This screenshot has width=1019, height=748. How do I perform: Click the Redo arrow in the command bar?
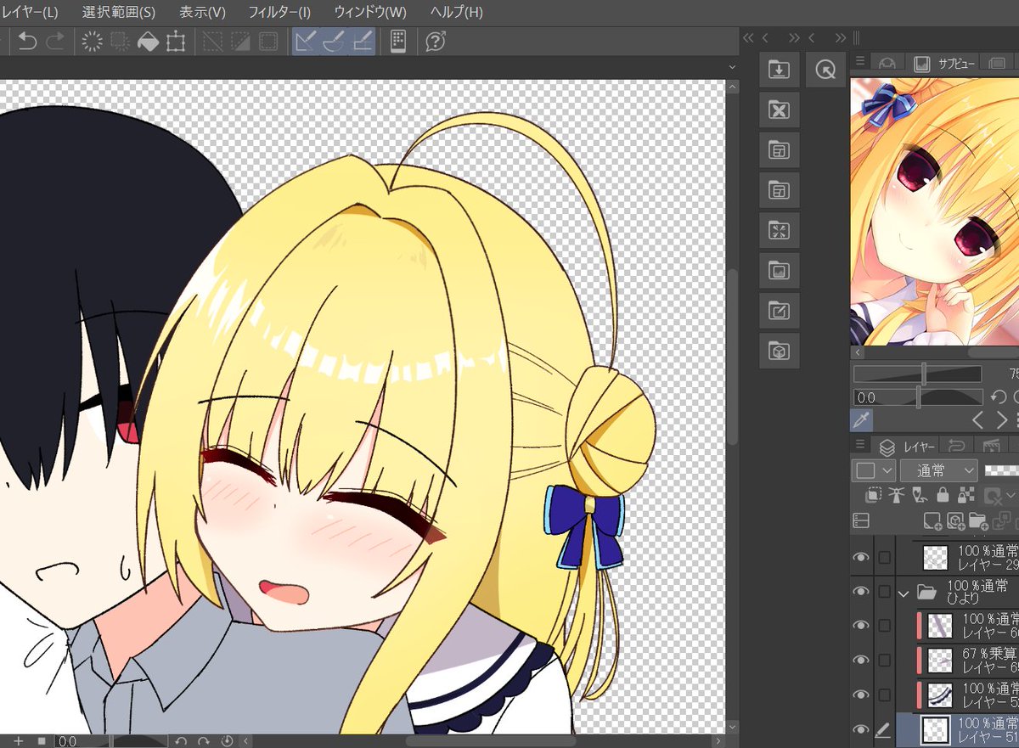55,40
